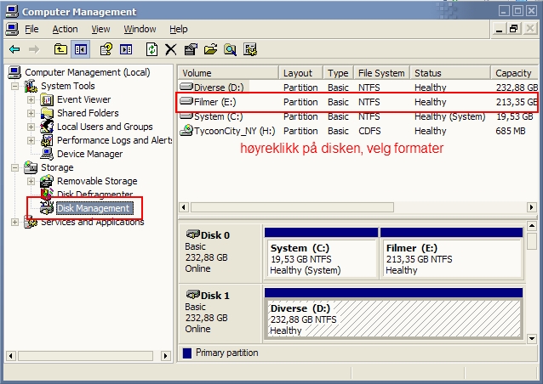
Task: Click the Primary partition legend color swatch
Action: coord(187,353)
